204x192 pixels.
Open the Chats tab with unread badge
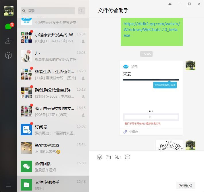tap(8, 26)
